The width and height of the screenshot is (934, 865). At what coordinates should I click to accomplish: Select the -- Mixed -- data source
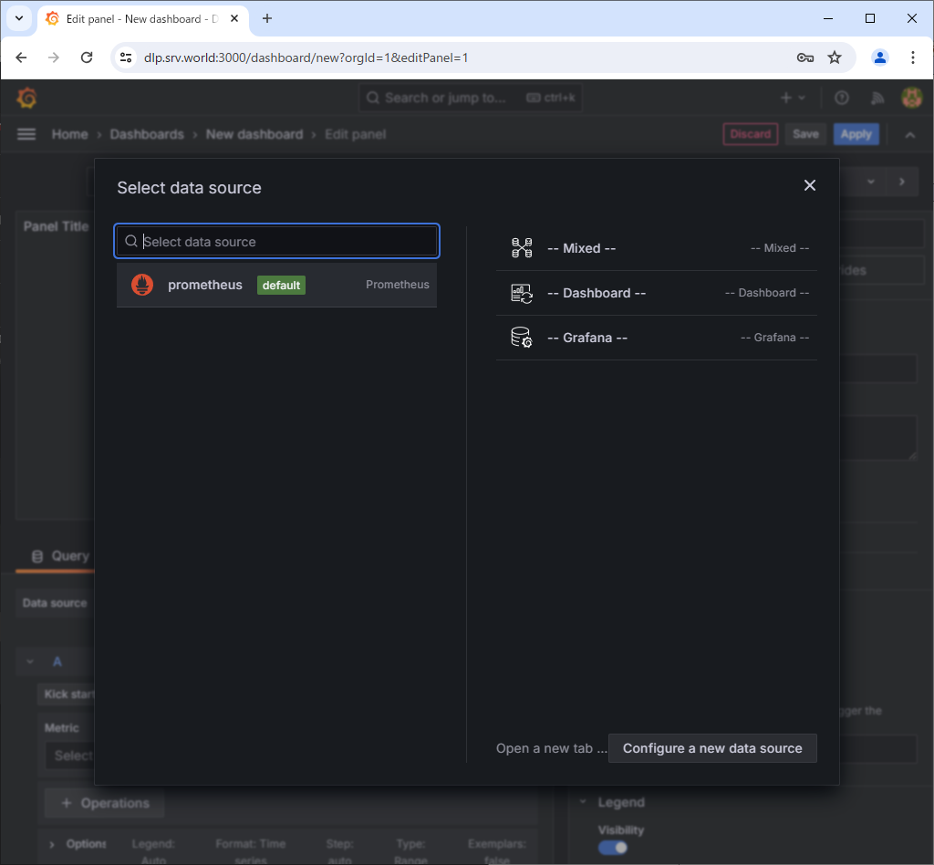657,248
